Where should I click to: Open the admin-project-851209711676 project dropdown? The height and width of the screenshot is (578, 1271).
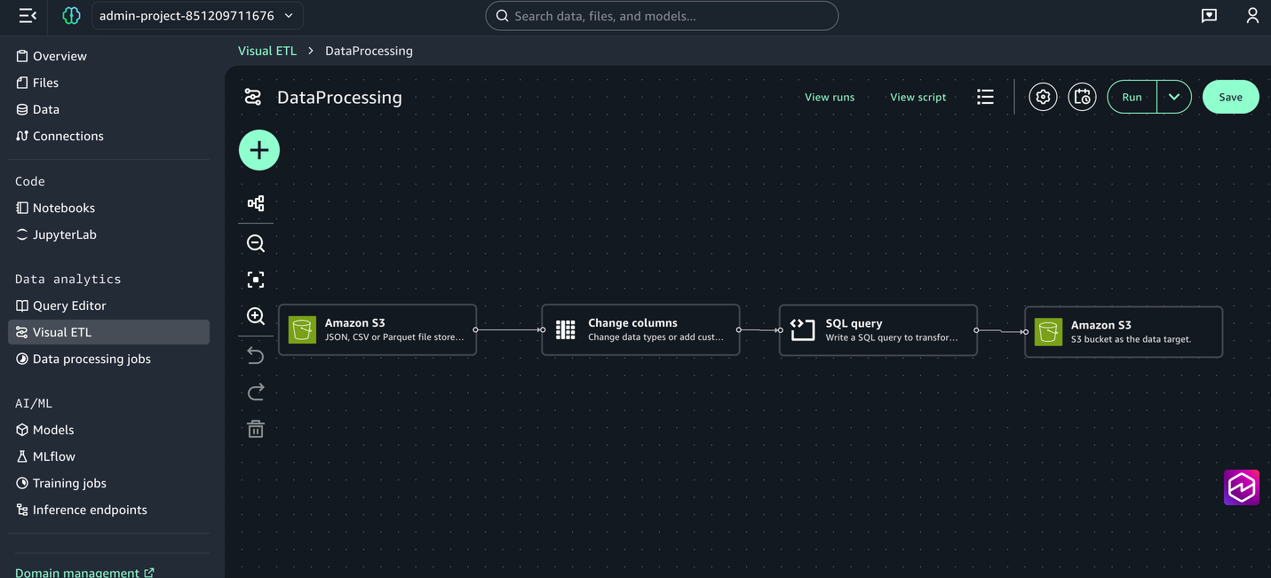pyautogui.click(x=197, y=16)
